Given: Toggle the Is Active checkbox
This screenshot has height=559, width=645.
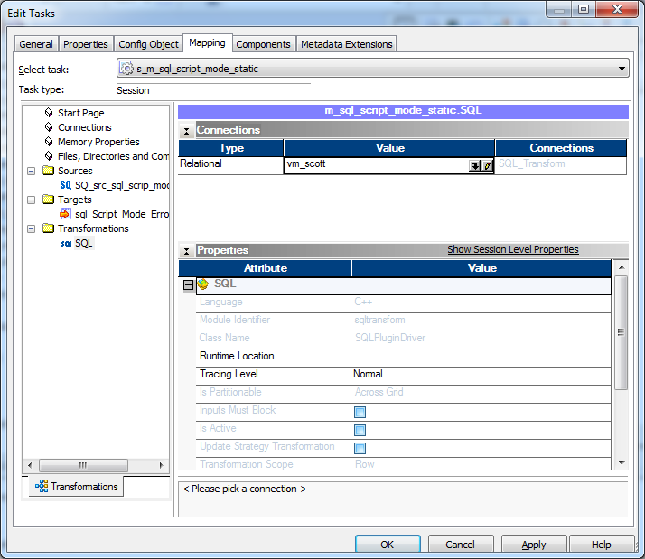Looking at the screenshot, I should [x=360, y=430].
